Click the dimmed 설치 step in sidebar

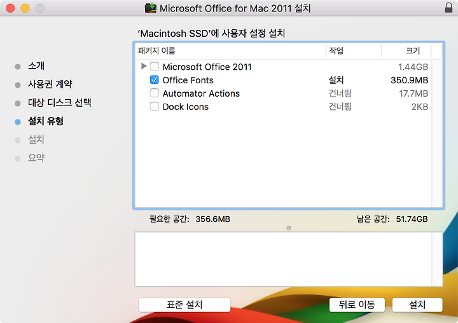click(x=36, y=140)
